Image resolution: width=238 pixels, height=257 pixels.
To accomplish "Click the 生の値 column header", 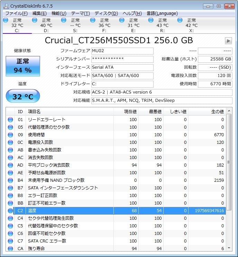I will tap(207, 112).
